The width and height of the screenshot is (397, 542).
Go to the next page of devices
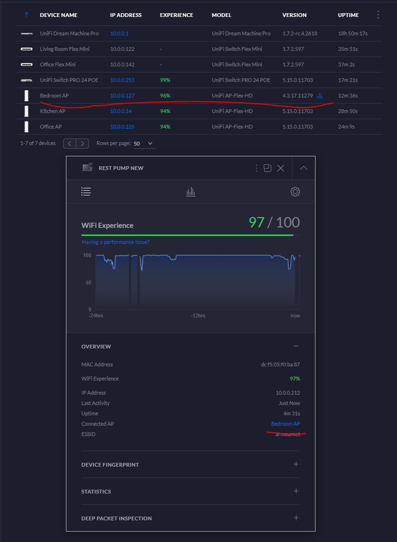click(82, 143)
